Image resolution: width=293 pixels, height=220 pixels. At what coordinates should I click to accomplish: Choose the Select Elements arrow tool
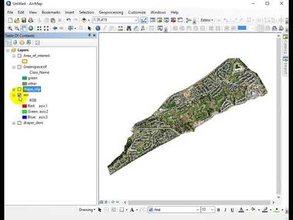[89, 28]
